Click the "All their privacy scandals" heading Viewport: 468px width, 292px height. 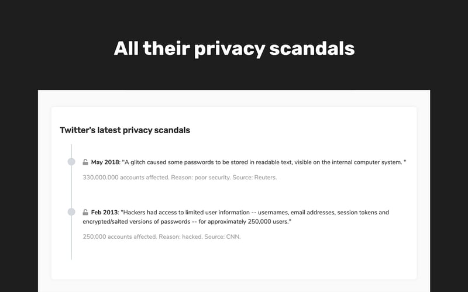click(x=234, y=48)
